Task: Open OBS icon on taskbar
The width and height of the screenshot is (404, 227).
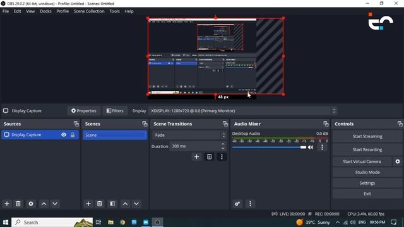Action: (x=157, y=223)
